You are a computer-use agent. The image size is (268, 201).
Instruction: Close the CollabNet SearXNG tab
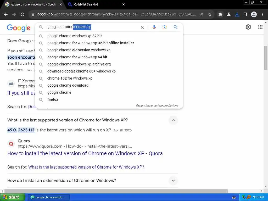124,5
